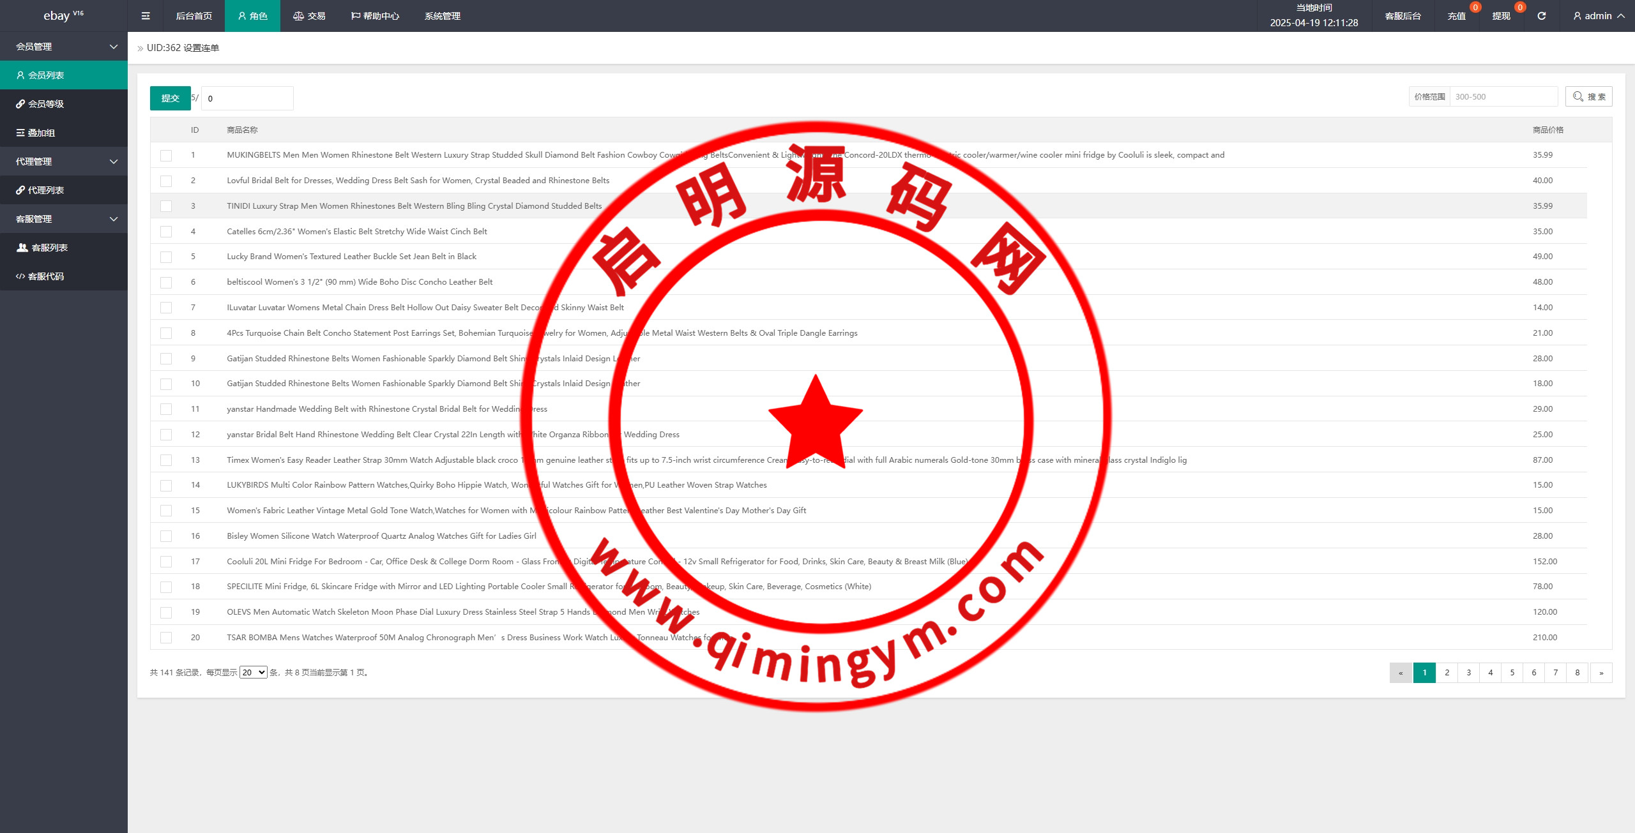The height and width of the screenshot is (833, 1635).
Task: Open the per-page count dropdown showing 20
Action: 253,672
